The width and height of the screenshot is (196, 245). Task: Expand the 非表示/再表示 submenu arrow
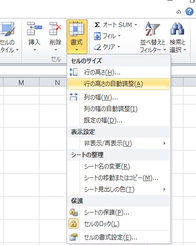(x=164, y=143)
